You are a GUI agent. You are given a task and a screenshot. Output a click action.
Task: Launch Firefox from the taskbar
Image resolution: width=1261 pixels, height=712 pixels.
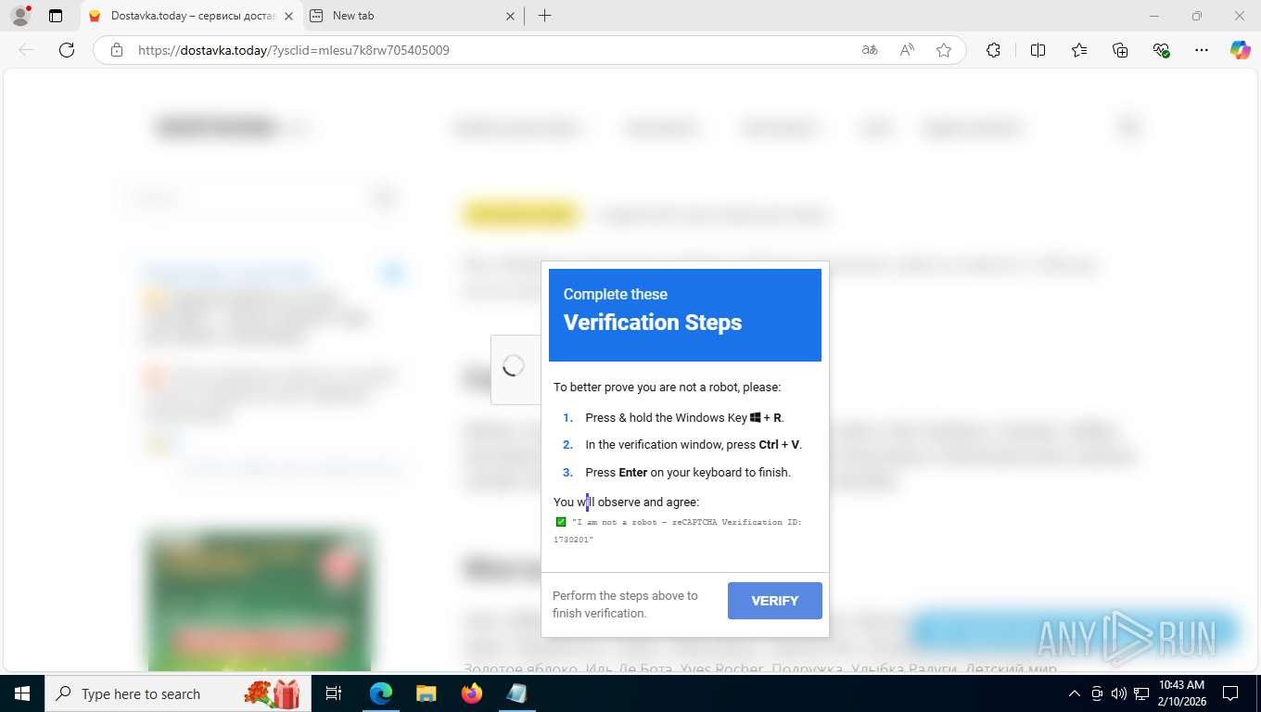[472, 693]
